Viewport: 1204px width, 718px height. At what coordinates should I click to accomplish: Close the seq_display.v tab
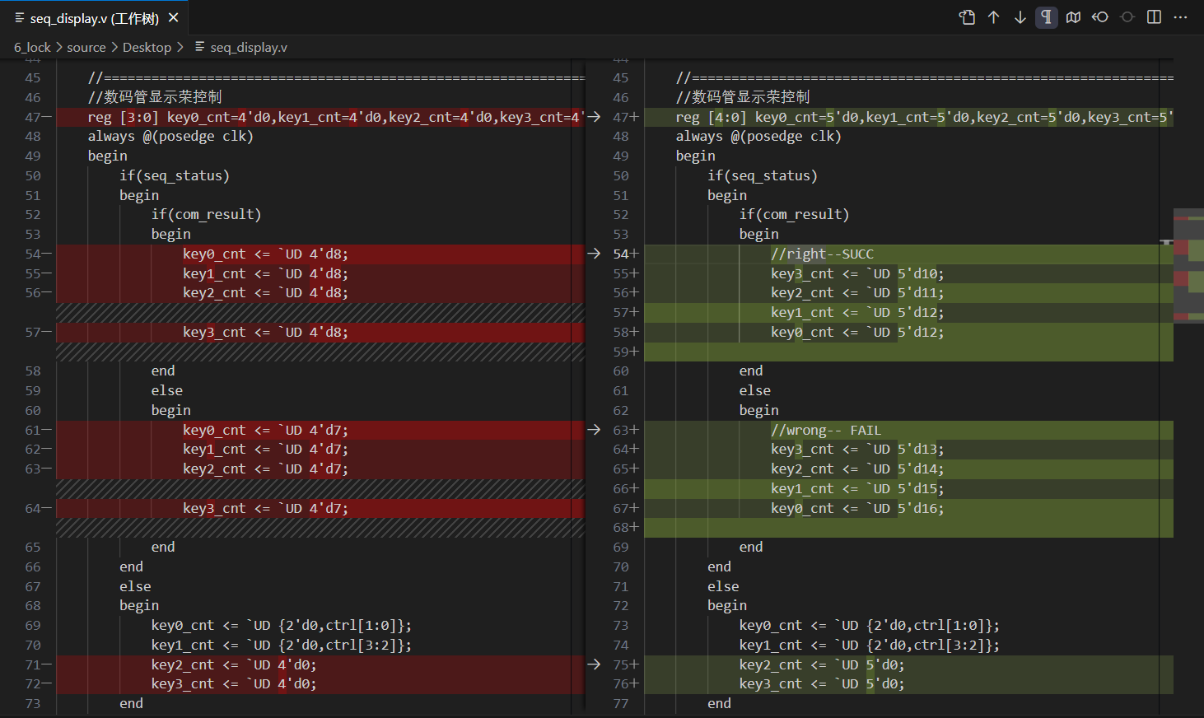pos(173,17)
